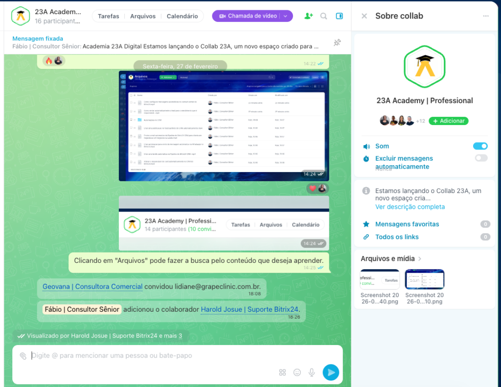Screen dimensions: 501x387
Task: Enable Excluir mensagens automaticamente switch
Action: 480,158
